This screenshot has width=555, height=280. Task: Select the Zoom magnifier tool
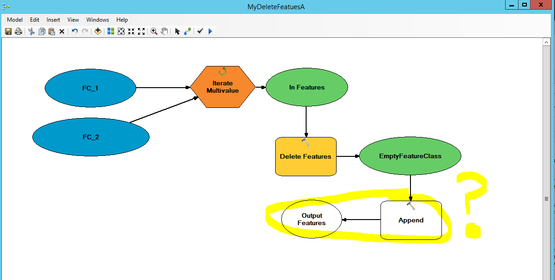(154, 31)
